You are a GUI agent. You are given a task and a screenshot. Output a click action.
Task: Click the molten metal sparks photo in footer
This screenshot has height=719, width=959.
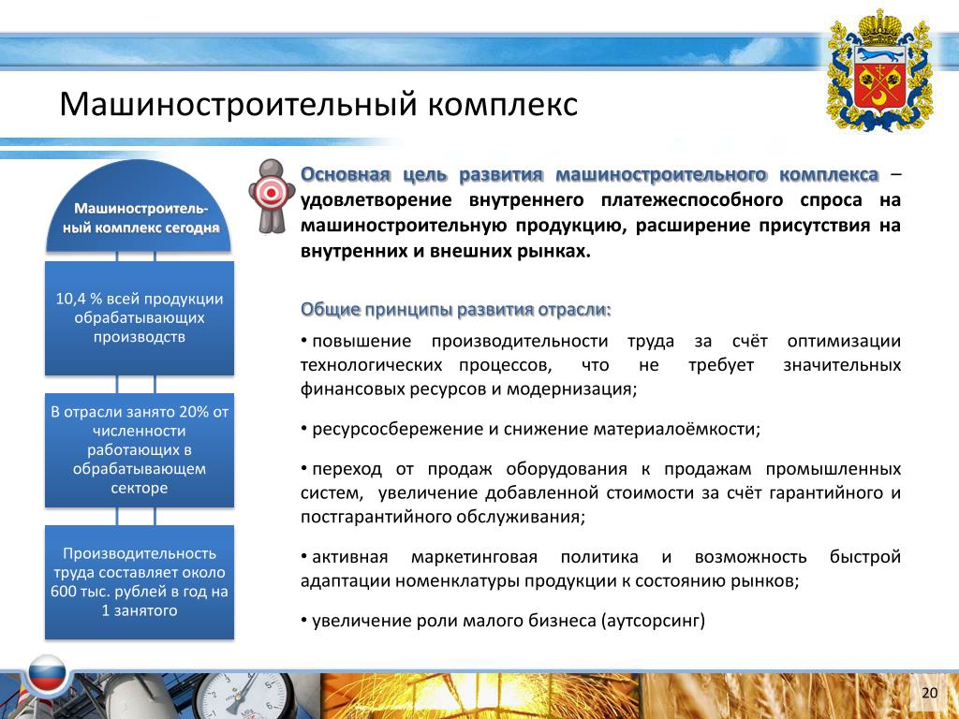click(x=480, y=696)
